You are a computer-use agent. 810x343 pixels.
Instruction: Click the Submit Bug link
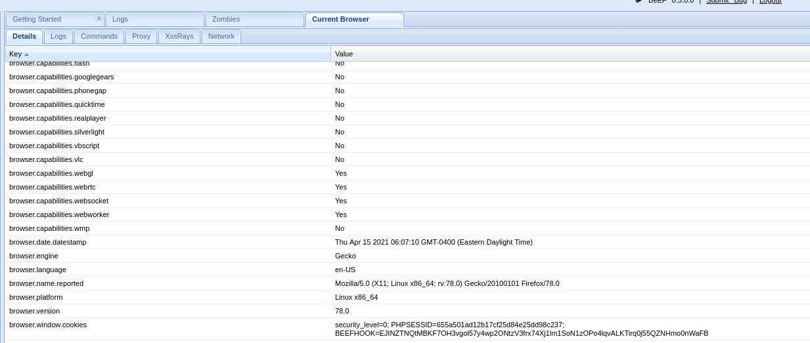[x=727, y=2]
